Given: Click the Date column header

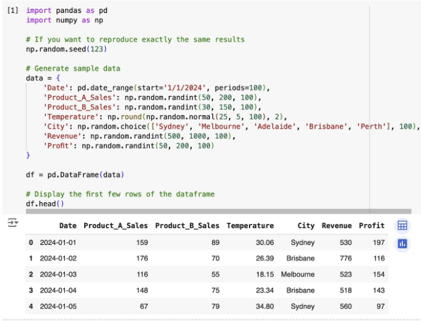Looking at the screenshot, I should 68,226.
